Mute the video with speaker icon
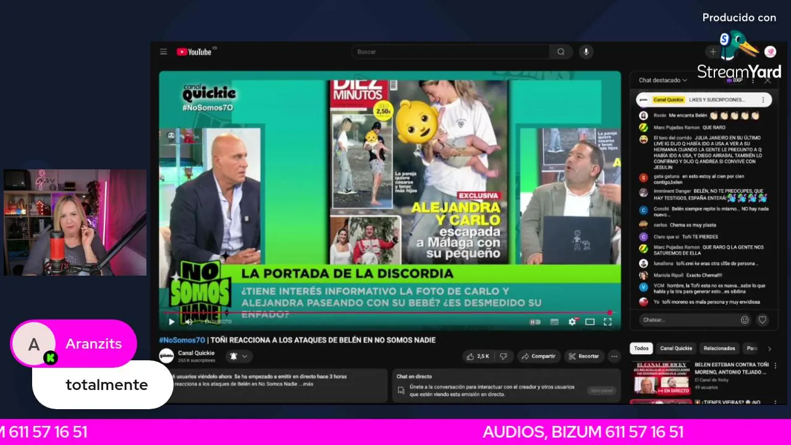 189,321
